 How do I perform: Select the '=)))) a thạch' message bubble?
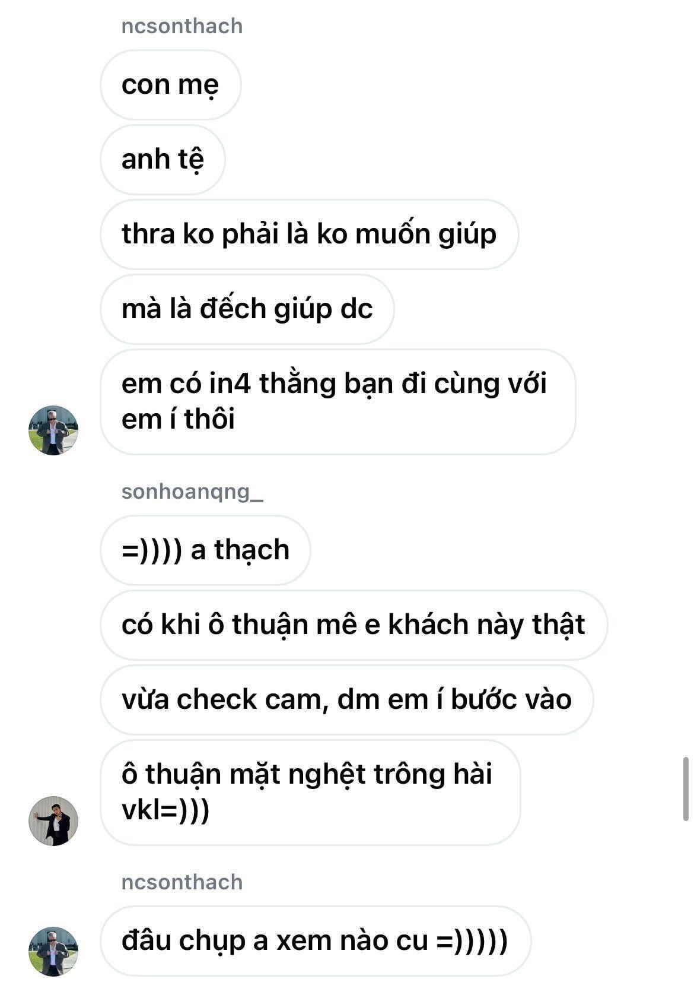pyautogui.click(x=205, y=550)
